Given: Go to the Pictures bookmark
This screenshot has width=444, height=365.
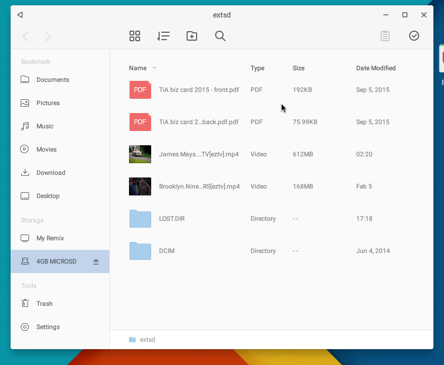Looking at the screenshot, I should 48,103.
